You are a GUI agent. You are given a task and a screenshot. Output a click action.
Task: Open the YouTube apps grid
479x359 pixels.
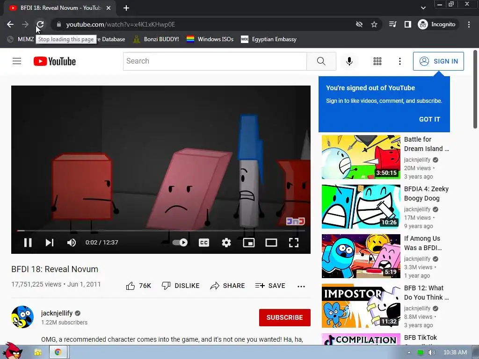point(377,61)
